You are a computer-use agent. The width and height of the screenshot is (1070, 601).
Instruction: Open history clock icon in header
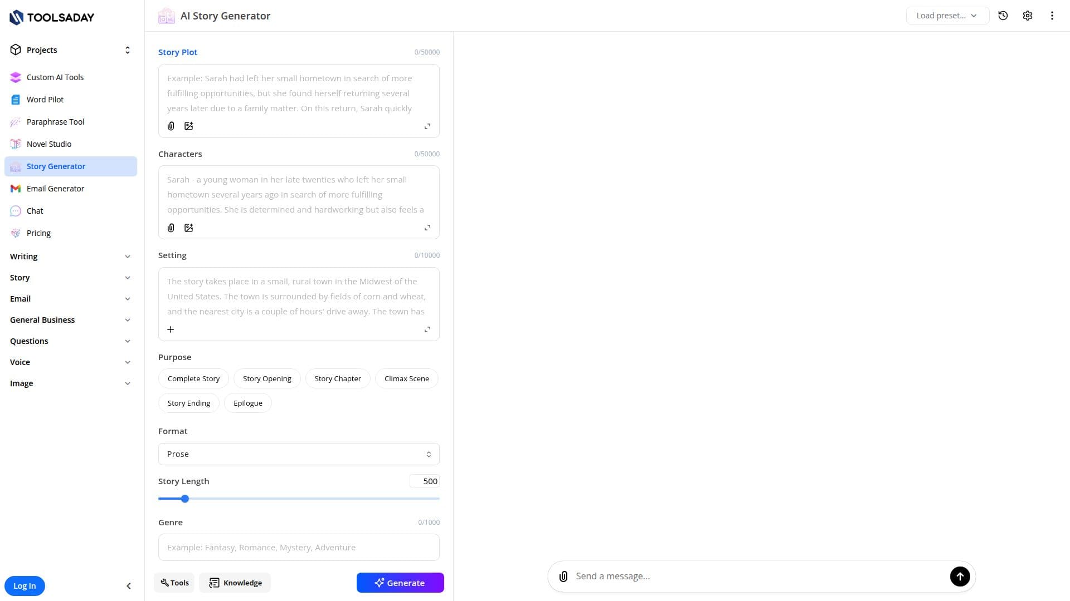pyautogui.click(x=1003, y=16)
